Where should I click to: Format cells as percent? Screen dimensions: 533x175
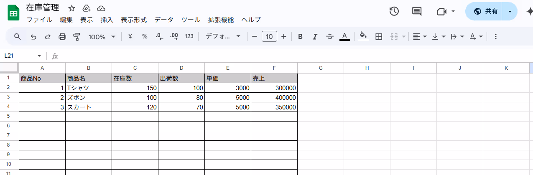coord(145,36)
